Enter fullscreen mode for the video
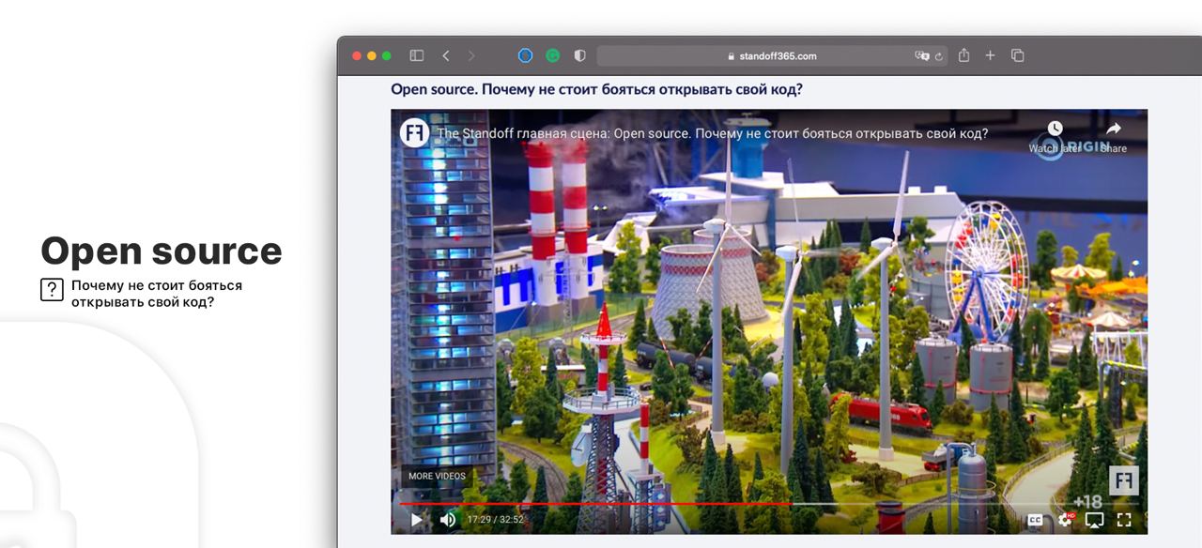Image resolution: width=1202 pixels, height=548 pixels. [1124, 520]
